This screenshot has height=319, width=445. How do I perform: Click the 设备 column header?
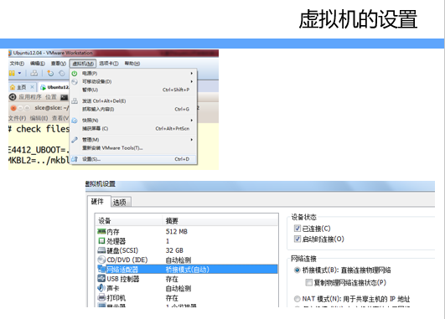pos(129,220)
